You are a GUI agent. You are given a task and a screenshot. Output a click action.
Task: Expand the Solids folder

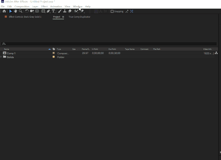[1, 57]
